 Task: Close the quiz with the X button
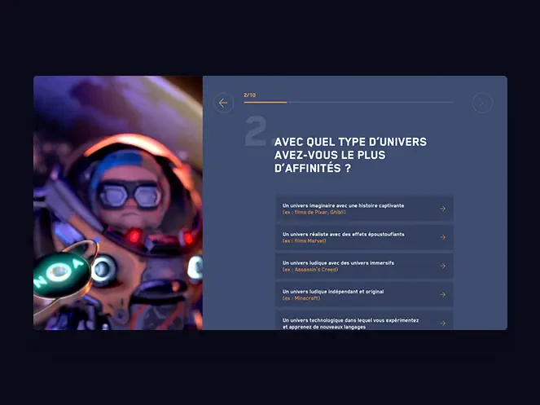[483, 103]
